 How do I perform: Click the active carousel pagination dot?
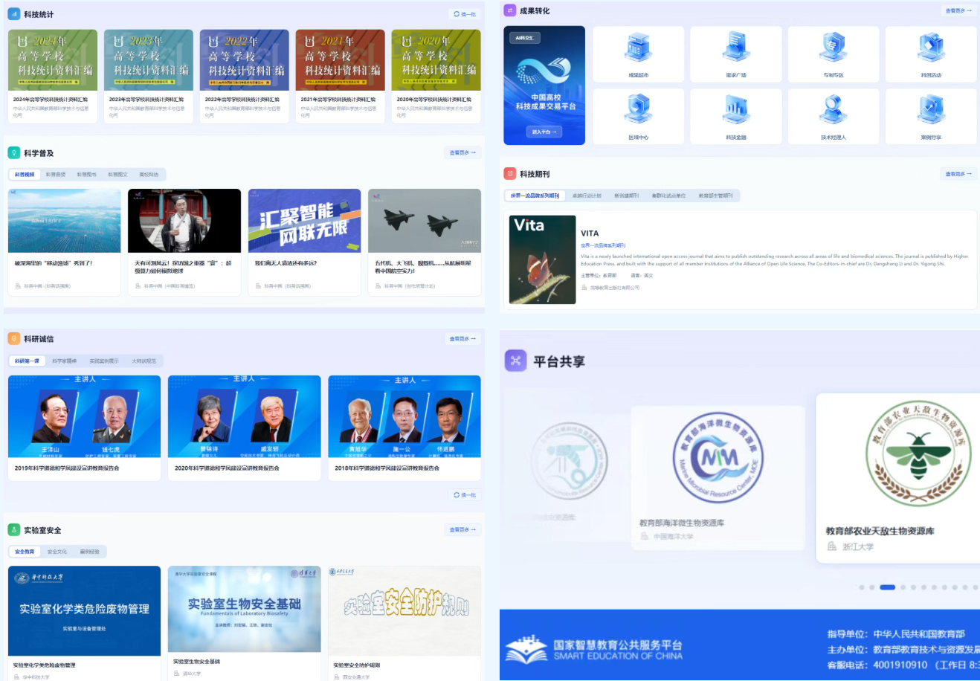pyautogui.click(x=887, y=587)
